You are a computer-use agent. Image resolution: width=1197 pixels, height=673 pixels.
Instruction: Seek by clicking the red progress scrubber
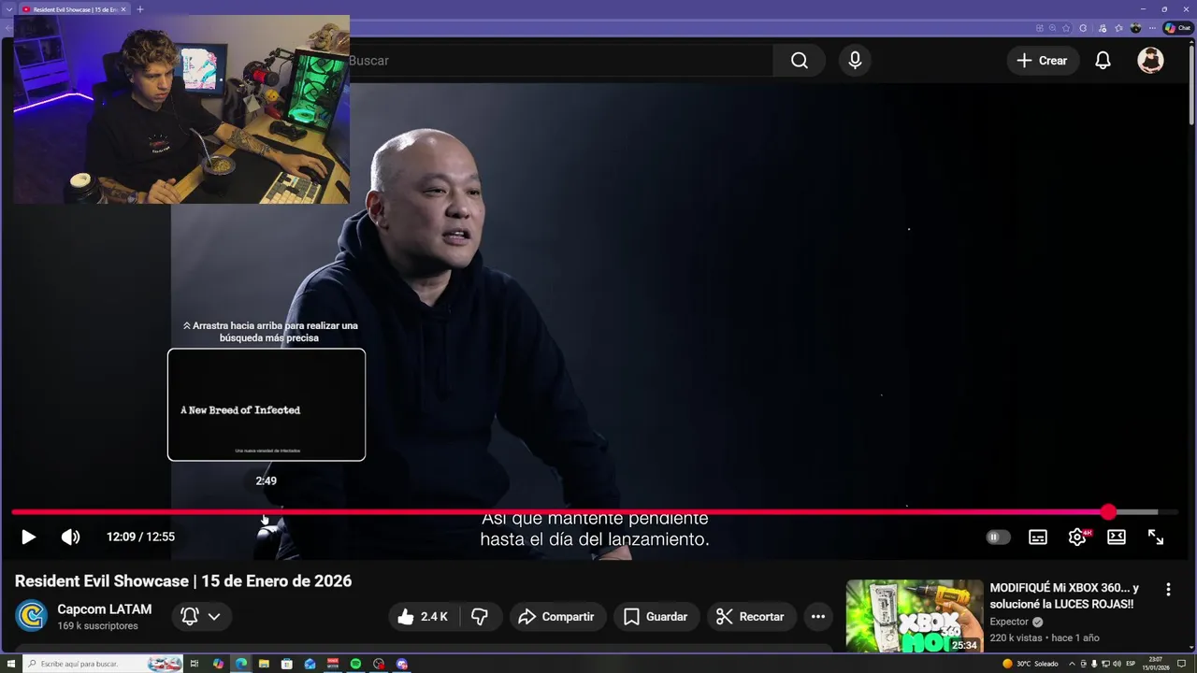[x=1108, y=512]
